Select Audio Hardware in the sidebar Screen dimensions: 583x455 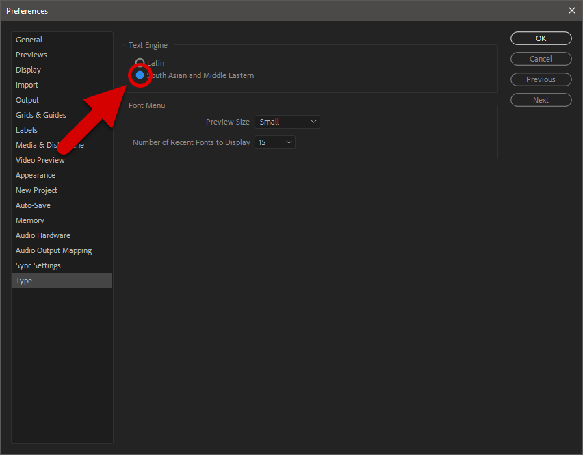click(x=43, y=235)
